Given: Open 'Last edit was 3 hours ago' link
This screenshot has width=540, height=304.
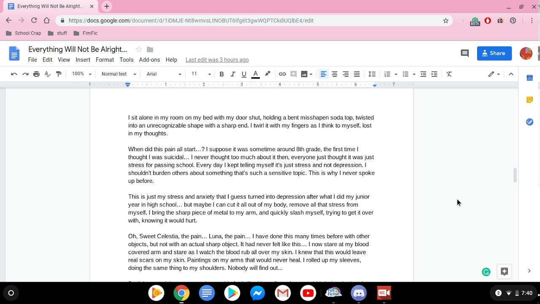Looking at the screenshot, I should [217, 60].
